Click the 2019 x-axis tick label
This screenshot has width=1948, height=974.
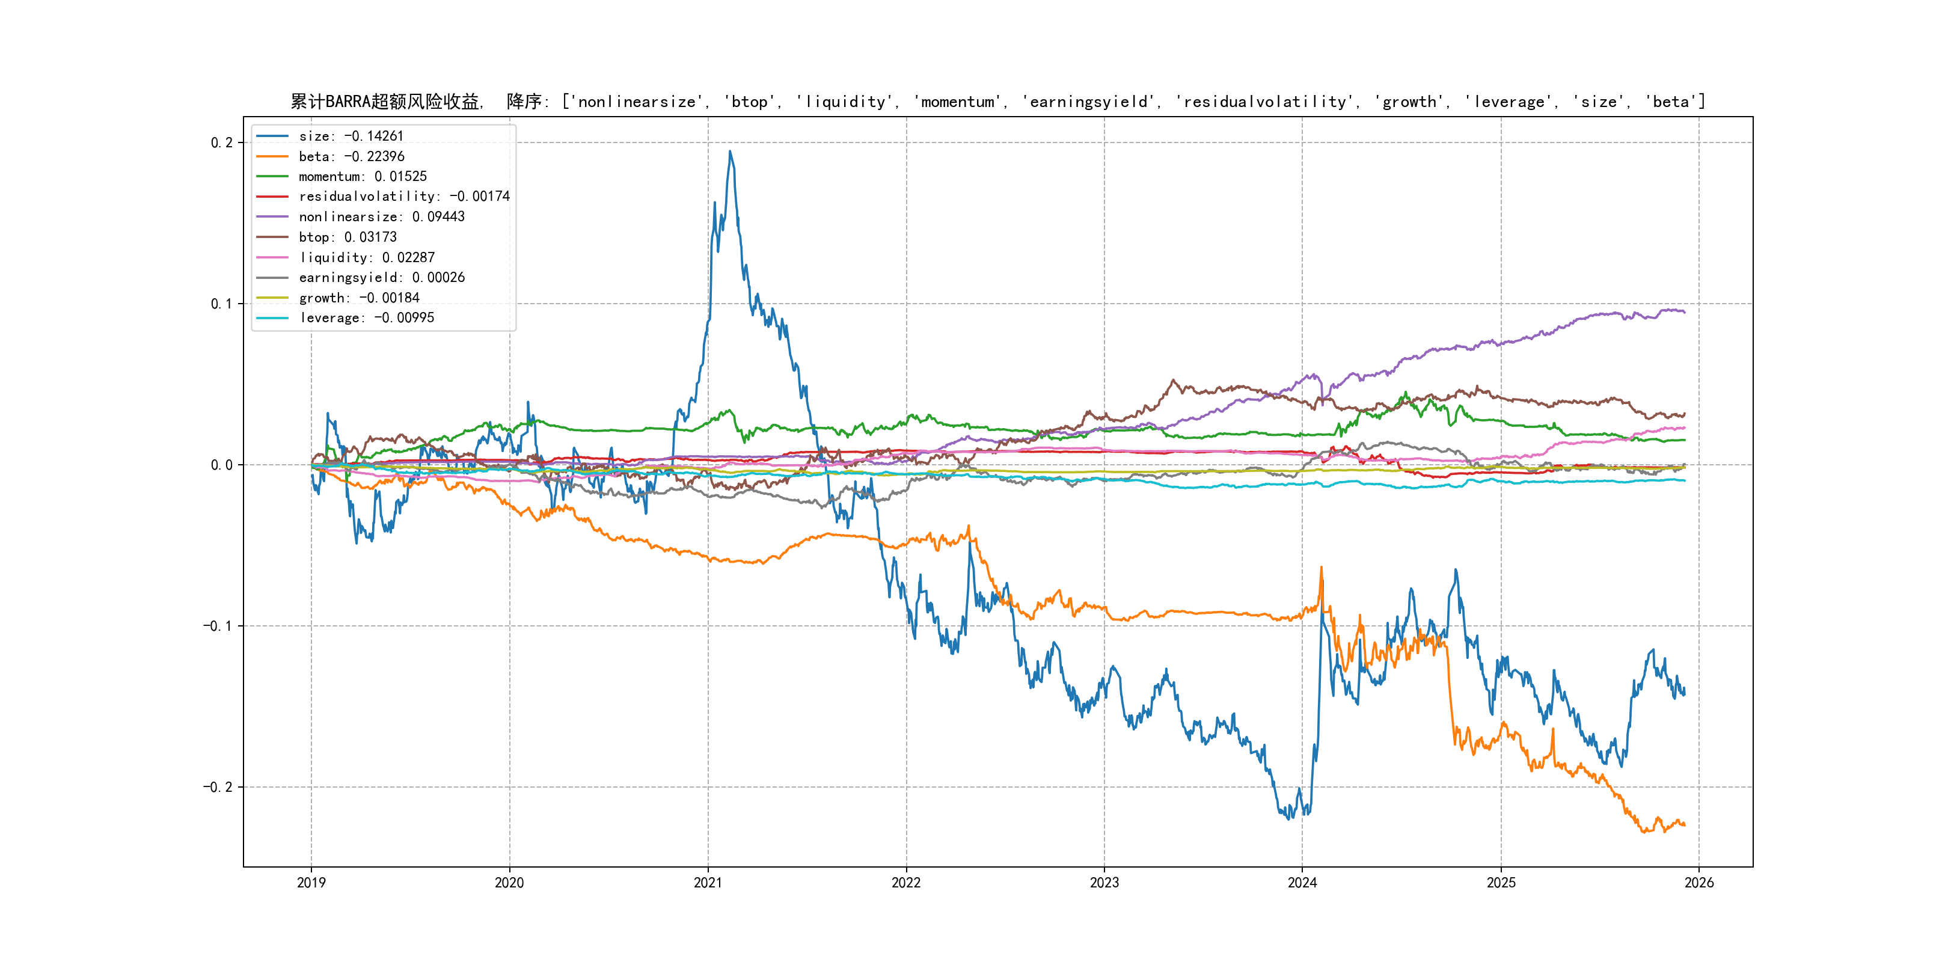pos(311,883)
